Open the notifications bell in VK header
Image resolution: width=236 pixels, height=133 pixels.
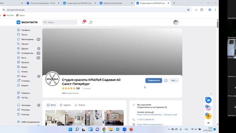click(84, 22)
